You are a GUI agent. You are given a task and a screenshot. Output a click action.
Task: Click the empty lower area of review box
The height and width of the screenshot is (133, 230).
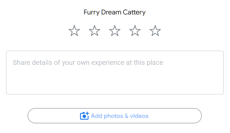tap(115, 82)
